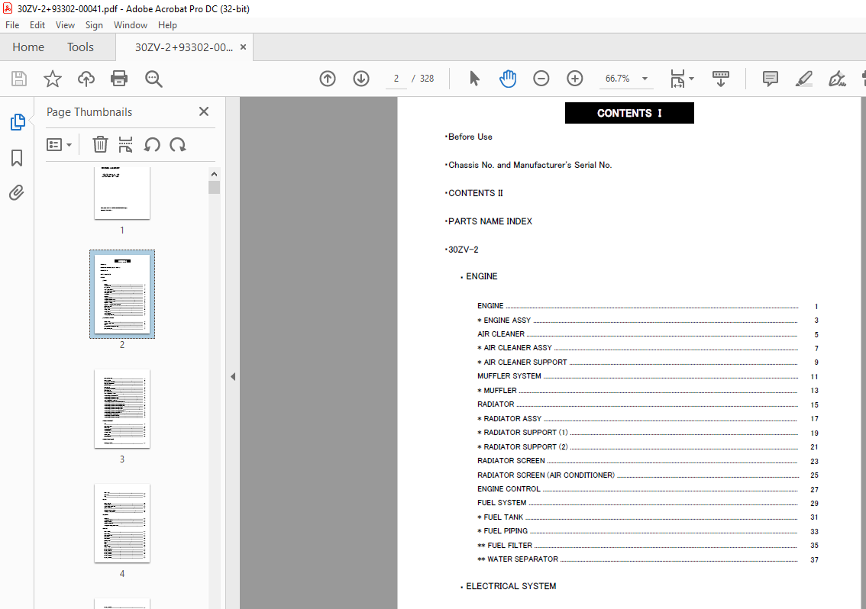Click the Save file icon
The image size is (866, 609).
19,79
